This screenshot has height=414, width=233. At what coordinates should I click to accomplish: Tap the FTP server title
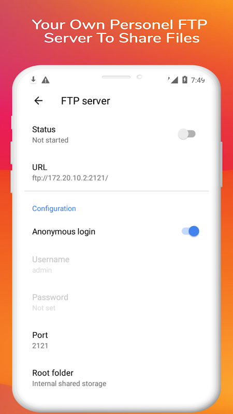point(85,101)
